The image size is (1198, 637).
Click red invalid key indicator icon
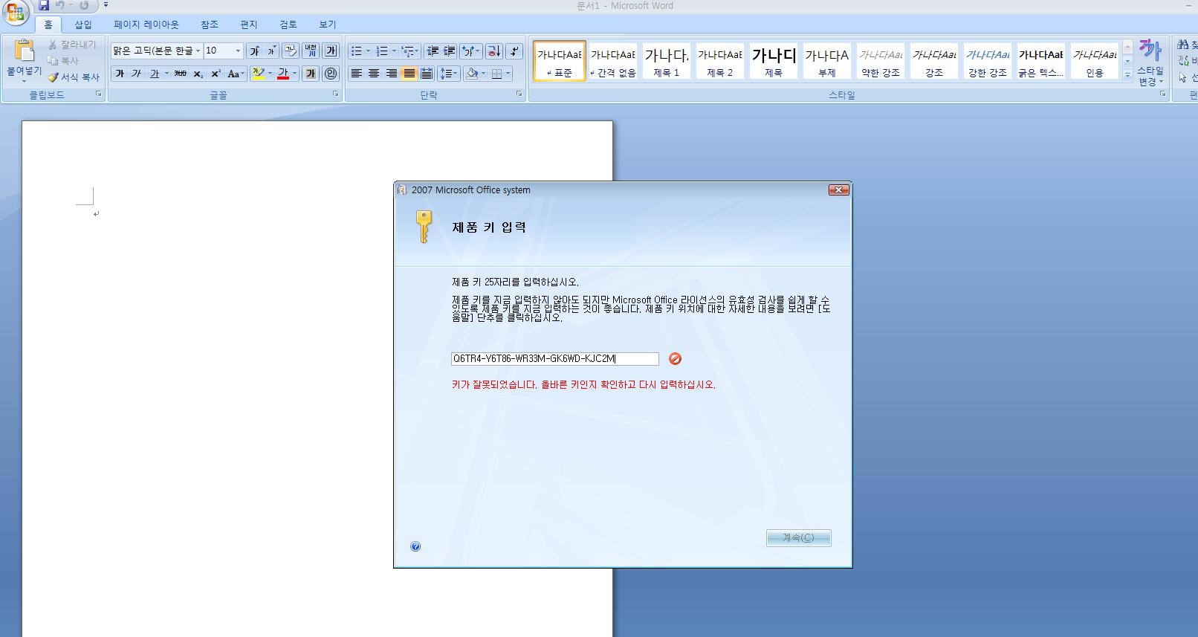(x=675, y=359)
